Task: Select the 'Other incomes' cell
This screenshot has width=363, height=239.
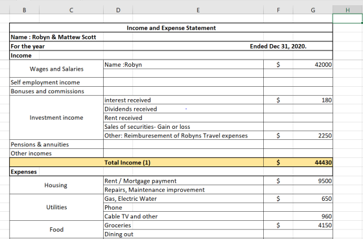Action: tap(56, 153)
